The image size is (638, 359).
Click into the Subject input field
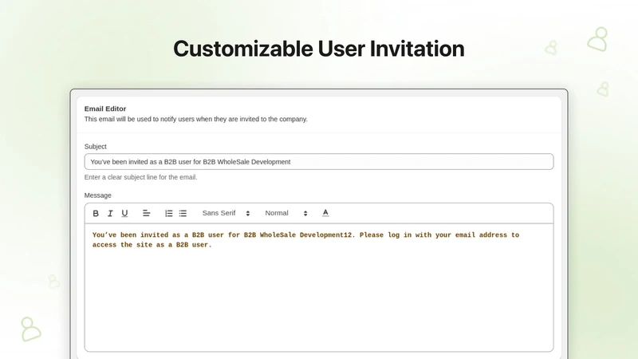coord(319,162)
